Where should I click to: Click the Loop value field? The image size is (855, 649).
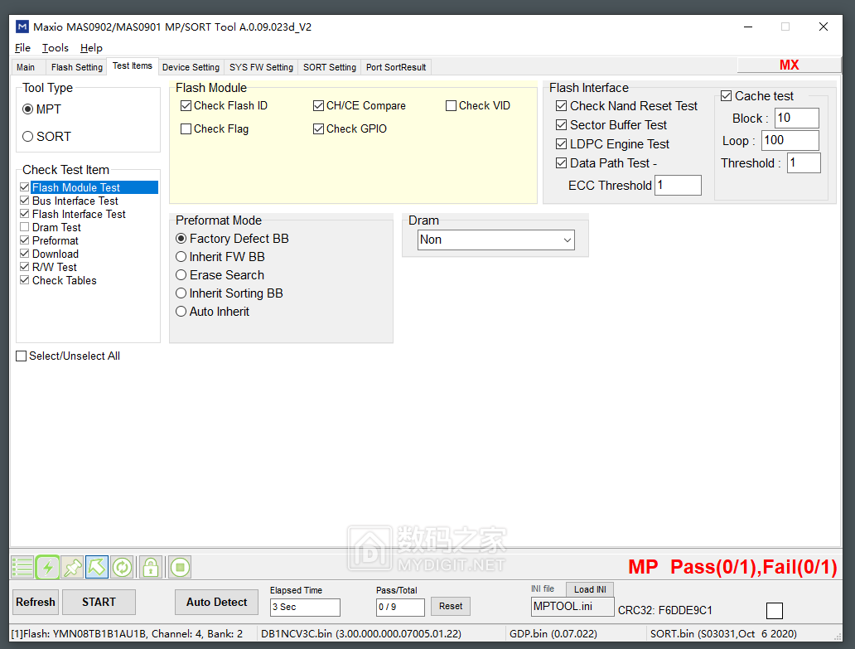tap(790, 140)
